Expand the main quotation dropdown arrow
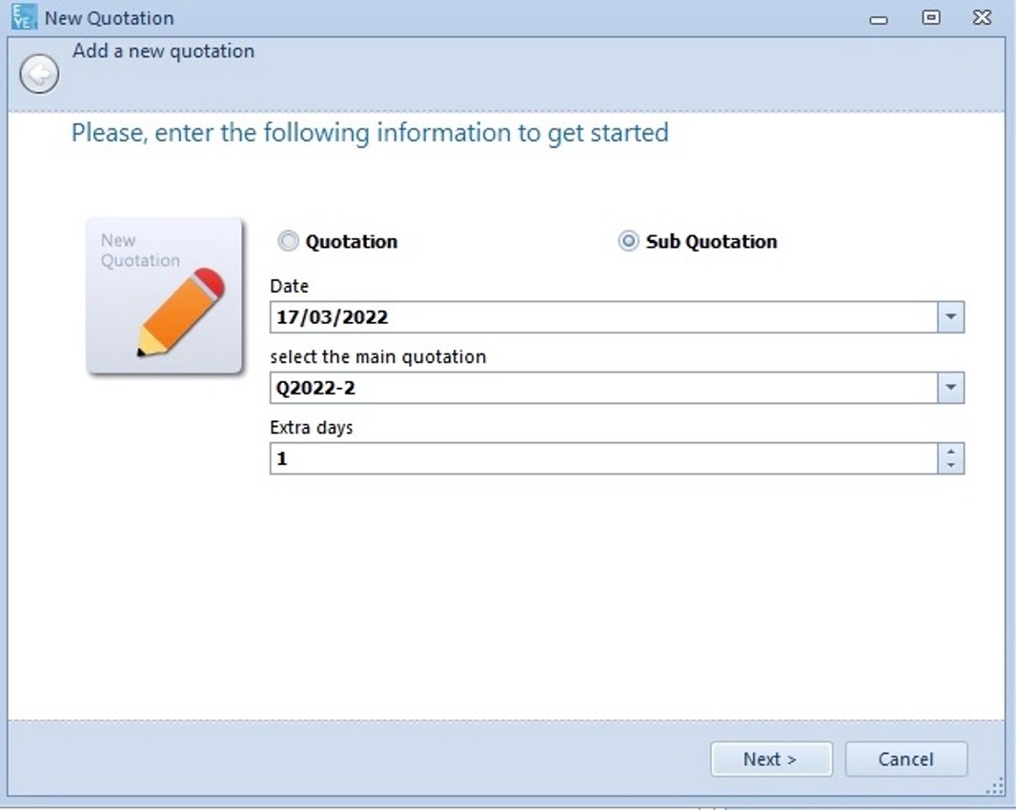Viewport: 1016px width, 810px height. (950, 388)
